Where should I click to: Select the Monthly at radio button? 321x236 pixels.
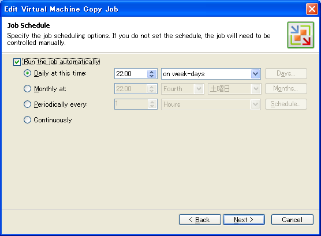click(x=27, y=89)
